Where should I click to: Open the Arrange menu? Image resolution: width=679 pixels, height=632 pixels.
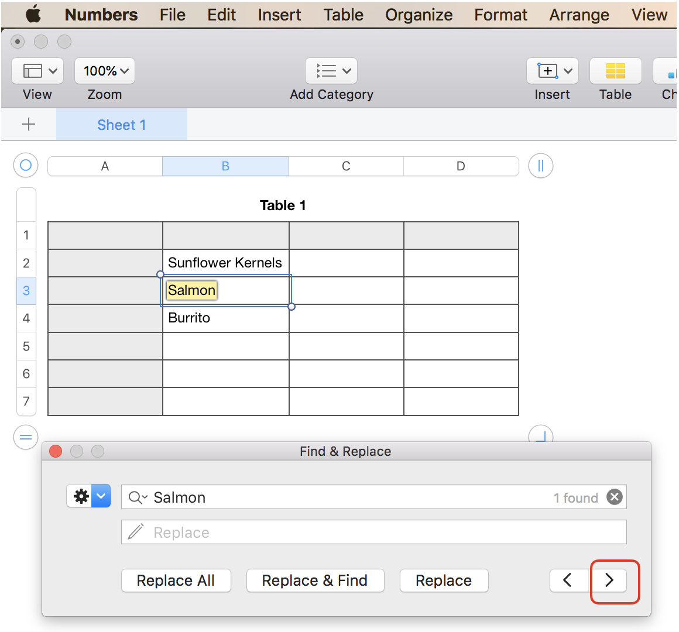pyautogui.click(x=579, y=15)
